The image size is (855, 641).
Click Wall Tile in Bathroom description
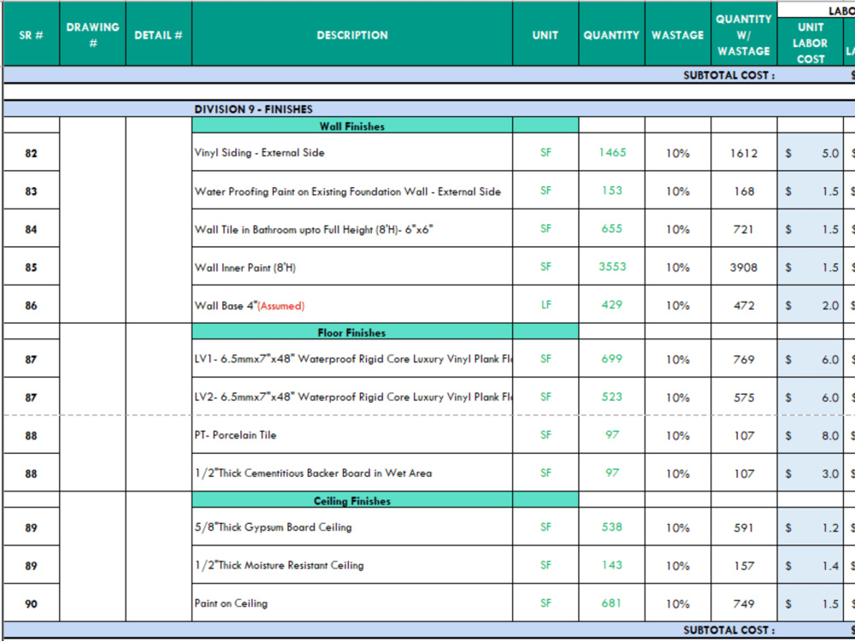click(x=352, y=229)
